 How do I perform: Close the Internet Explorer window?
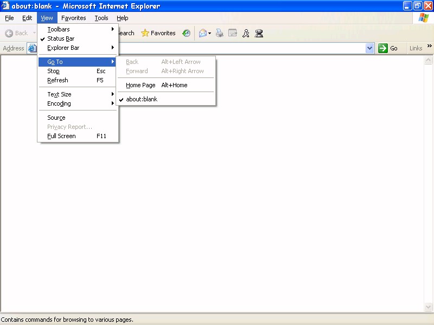point(428,6)
